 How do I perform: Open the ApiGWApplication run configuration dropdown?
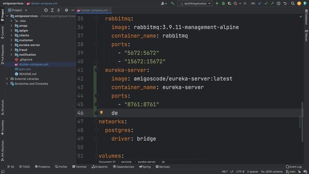[x=195, y=3]
